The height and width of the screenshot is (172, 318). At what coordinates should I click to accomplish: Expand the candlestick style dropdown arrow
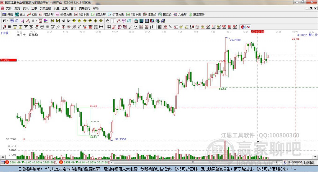[x=36, y=21]
